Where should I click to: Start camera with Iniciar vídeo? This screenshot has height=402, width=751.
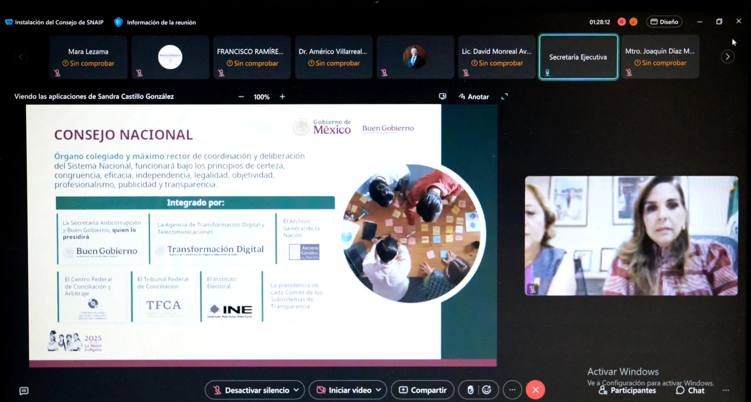coord(344,390)
